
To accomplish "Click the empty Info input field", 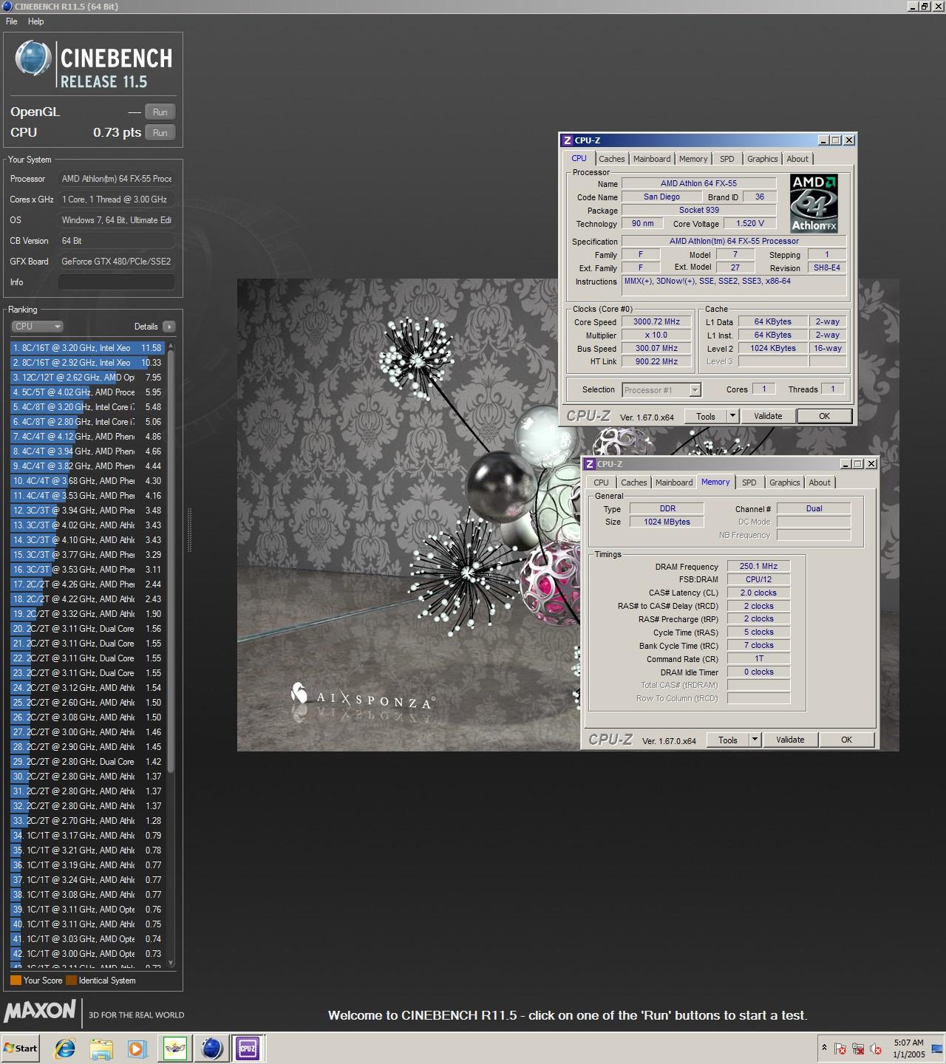I will [117, 282].
